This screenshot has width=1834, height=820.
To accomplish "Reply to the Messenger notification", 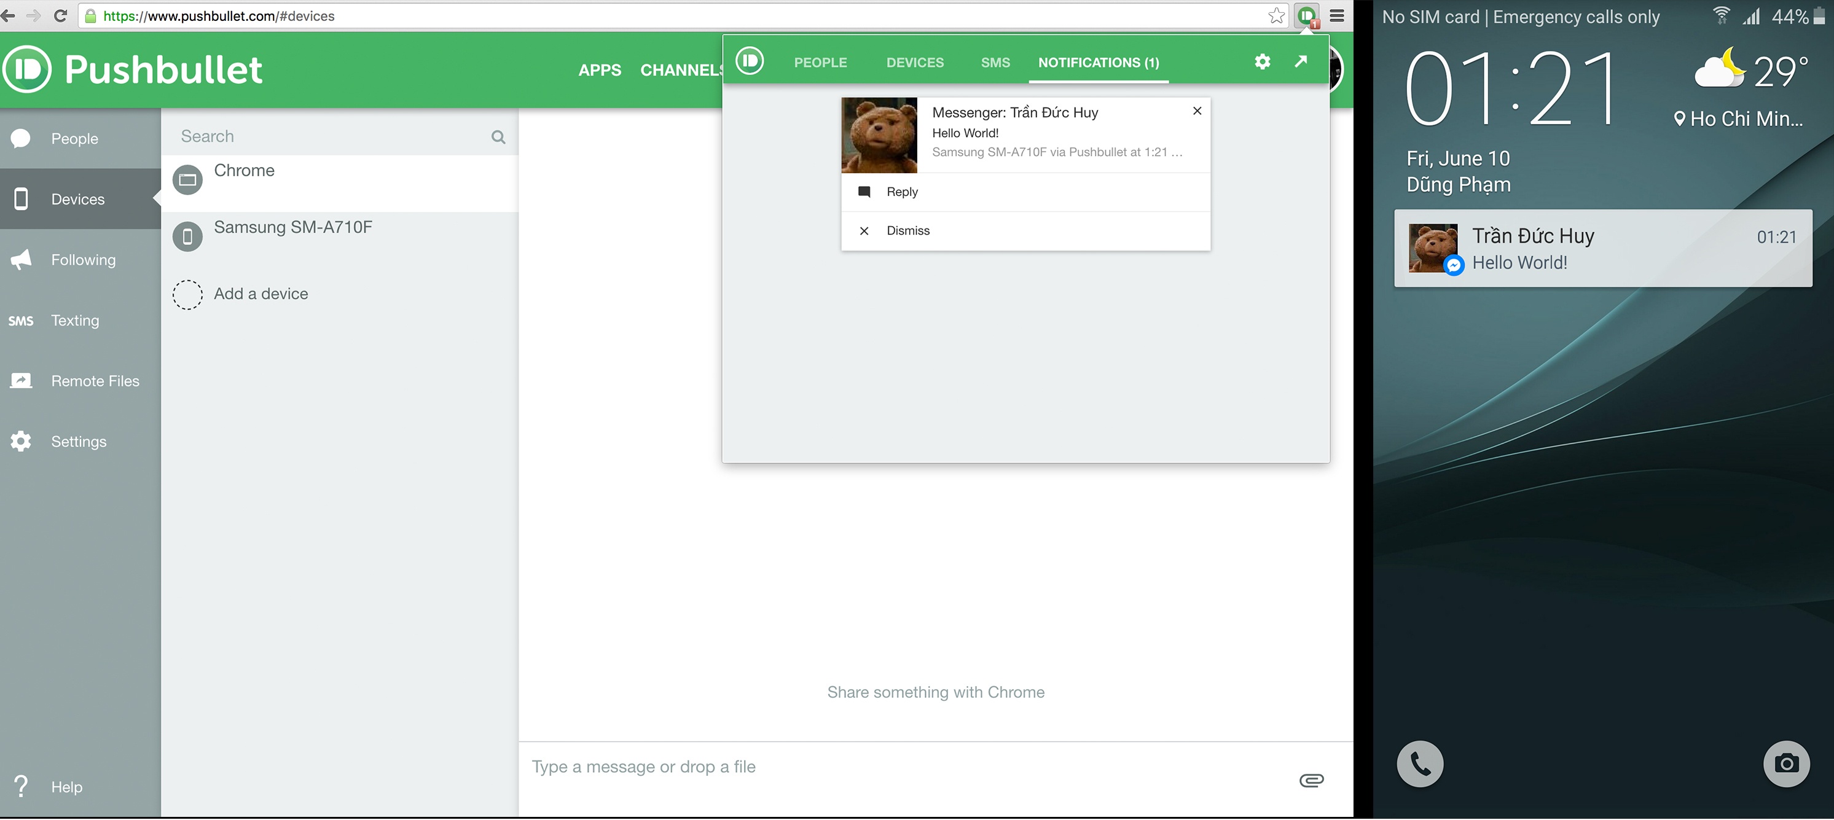I will 901,192.
